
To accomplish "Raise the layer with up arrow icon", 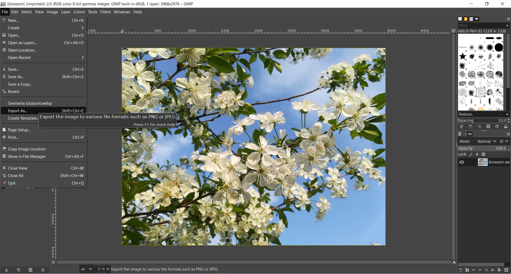I will 473,270.
